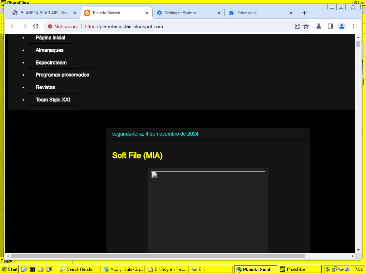Click the vertical scrollbar up arrow
The height and width of the screenshot is (274, 366).
click(x=358, y=37)
